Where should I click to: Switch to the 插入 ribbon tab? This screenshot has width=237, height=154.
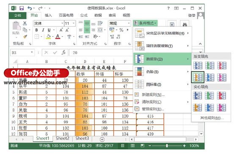(x=48, y=15)
